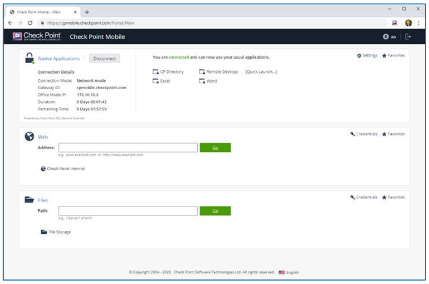Viewport: 429px width, 284px height.
Task: Focus the Files Path input field
Action: pos(128,211)
